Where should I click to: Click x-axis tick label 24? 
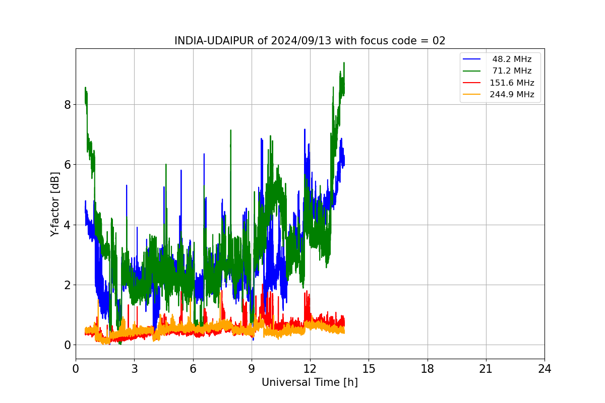[x=544, y=368]
